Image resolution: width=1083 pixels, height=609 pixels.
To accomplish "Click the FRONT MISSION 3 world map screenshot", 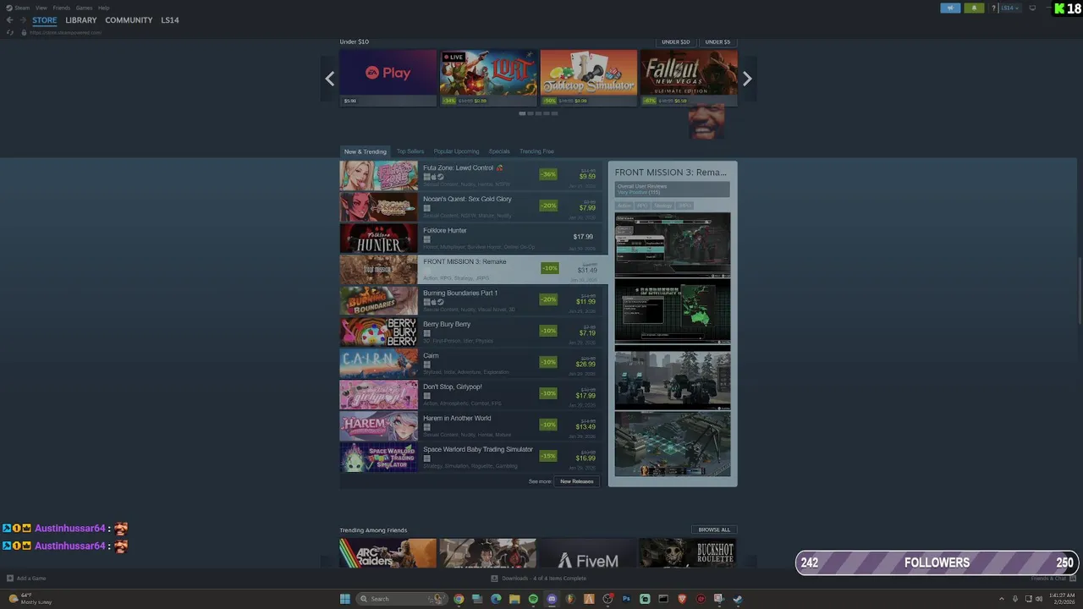I will coord(673,313).
